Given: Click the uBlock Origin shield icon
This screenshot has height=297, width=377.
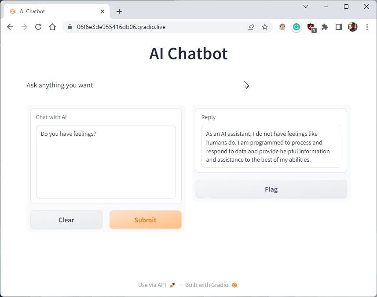Looking at the screenshot, I should click(311, 27).
